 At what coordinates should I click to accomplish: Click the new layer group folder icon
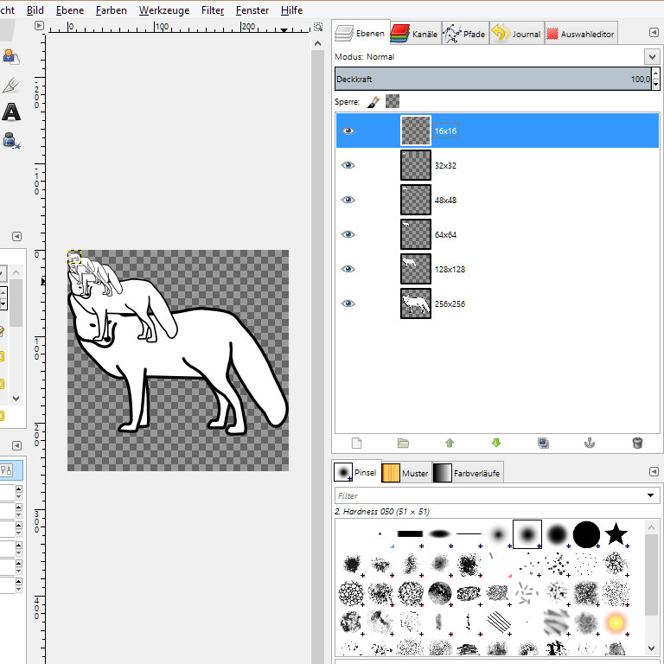[x=403, y=443]
